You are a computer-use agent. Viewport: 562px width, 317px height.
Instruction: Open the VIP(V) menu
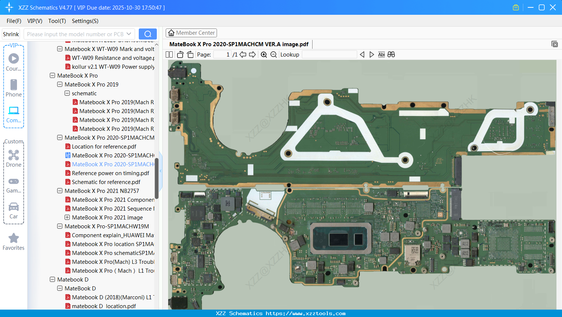[x=35, y=21]
